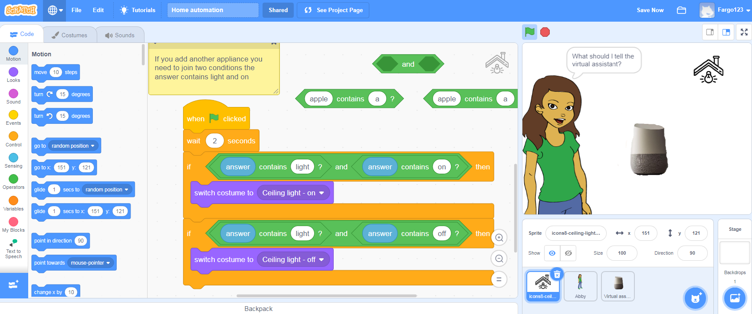Zoom in on the code workspace

[499, 238]
